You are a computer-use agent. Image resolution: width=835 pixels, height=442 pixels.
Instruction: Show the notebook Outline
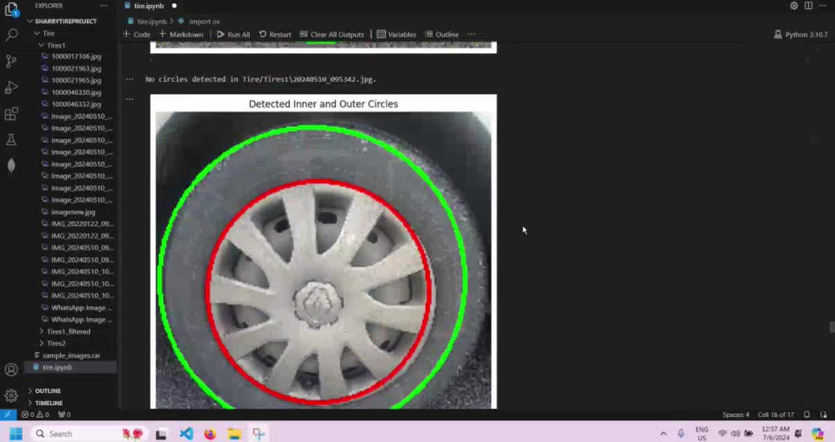tap(442, 34)
